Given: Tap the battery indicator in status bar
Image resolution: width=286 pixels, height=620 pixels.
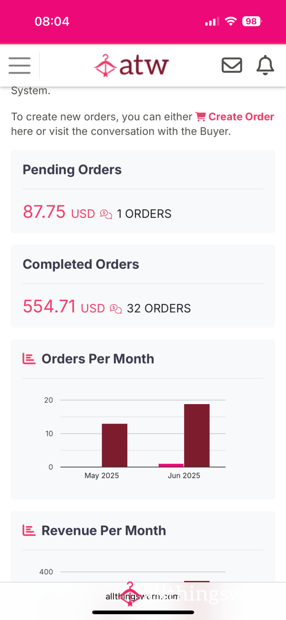Looking at the screenshot, I should coord(252,21).
